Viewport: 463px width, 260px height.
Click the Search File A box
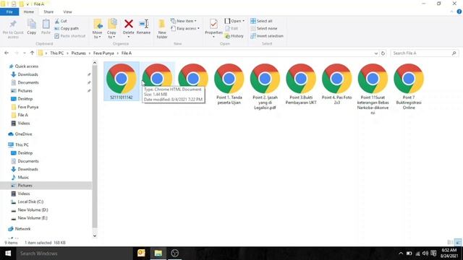[425, 53]
